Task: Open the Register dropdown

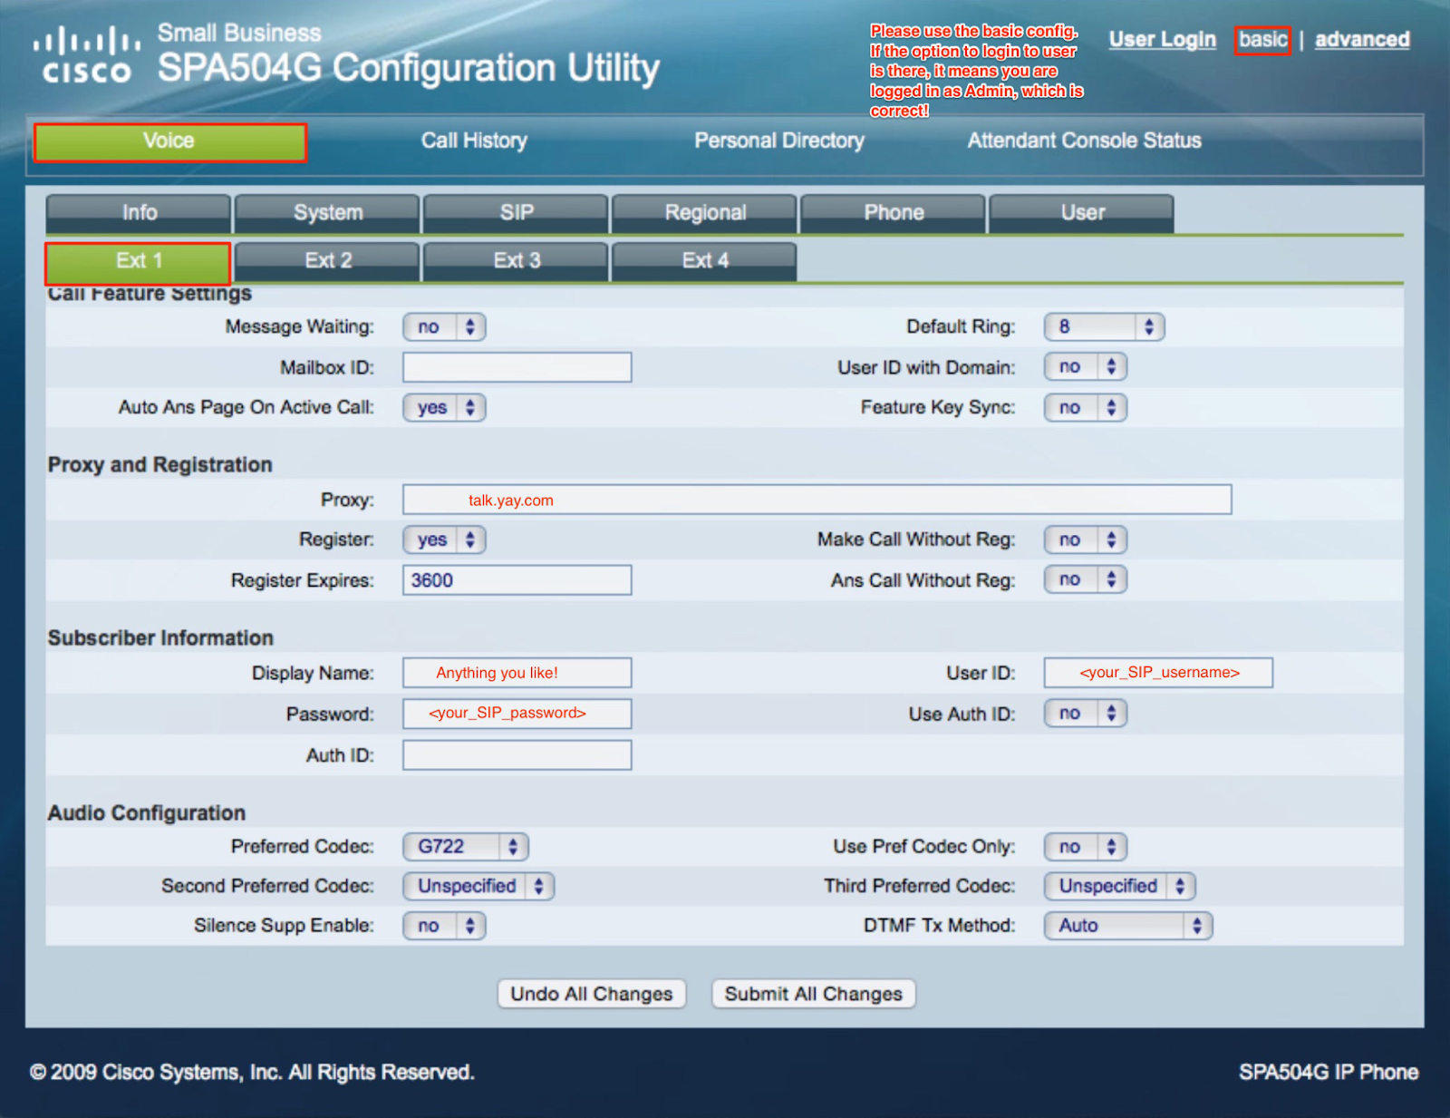Action: pyautogui.click(x=444, y=540)
